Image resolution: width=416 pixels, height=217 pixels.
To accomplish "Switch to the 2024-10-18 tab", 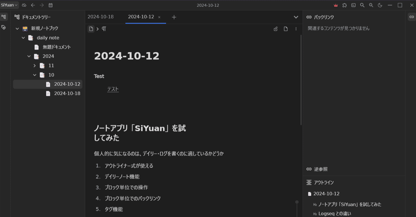I will click(x=101, y=17).
